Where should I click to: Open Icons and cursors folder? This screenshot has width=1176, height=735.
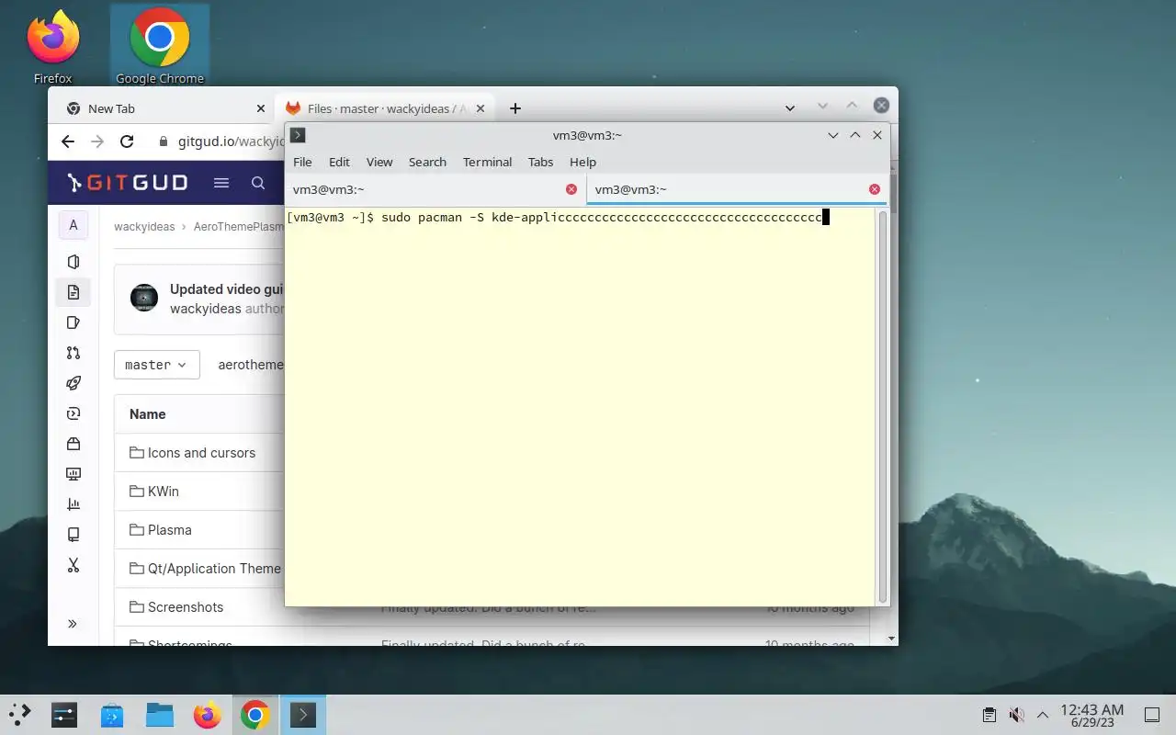(x=201, y=453)
